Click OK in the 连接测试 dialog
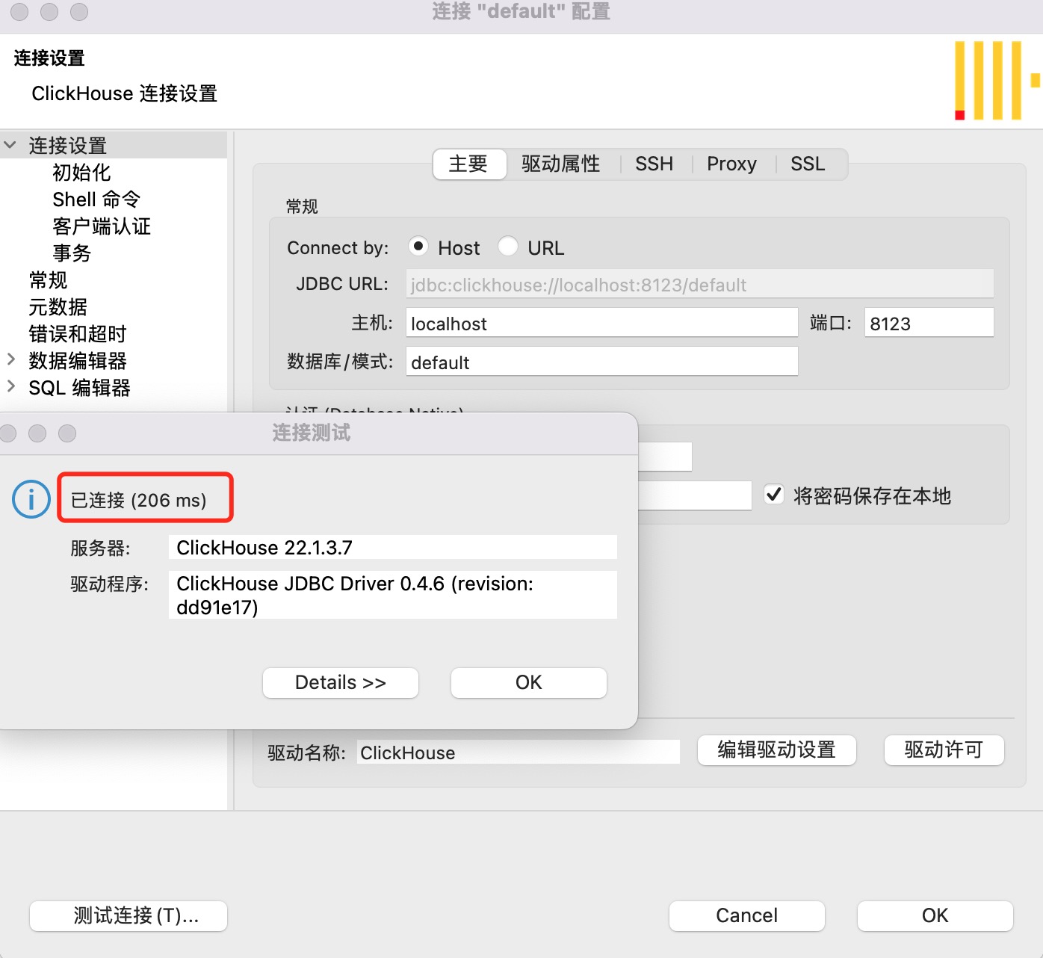1043x958 pixels. pyautogui.click(x=529, y=682)
